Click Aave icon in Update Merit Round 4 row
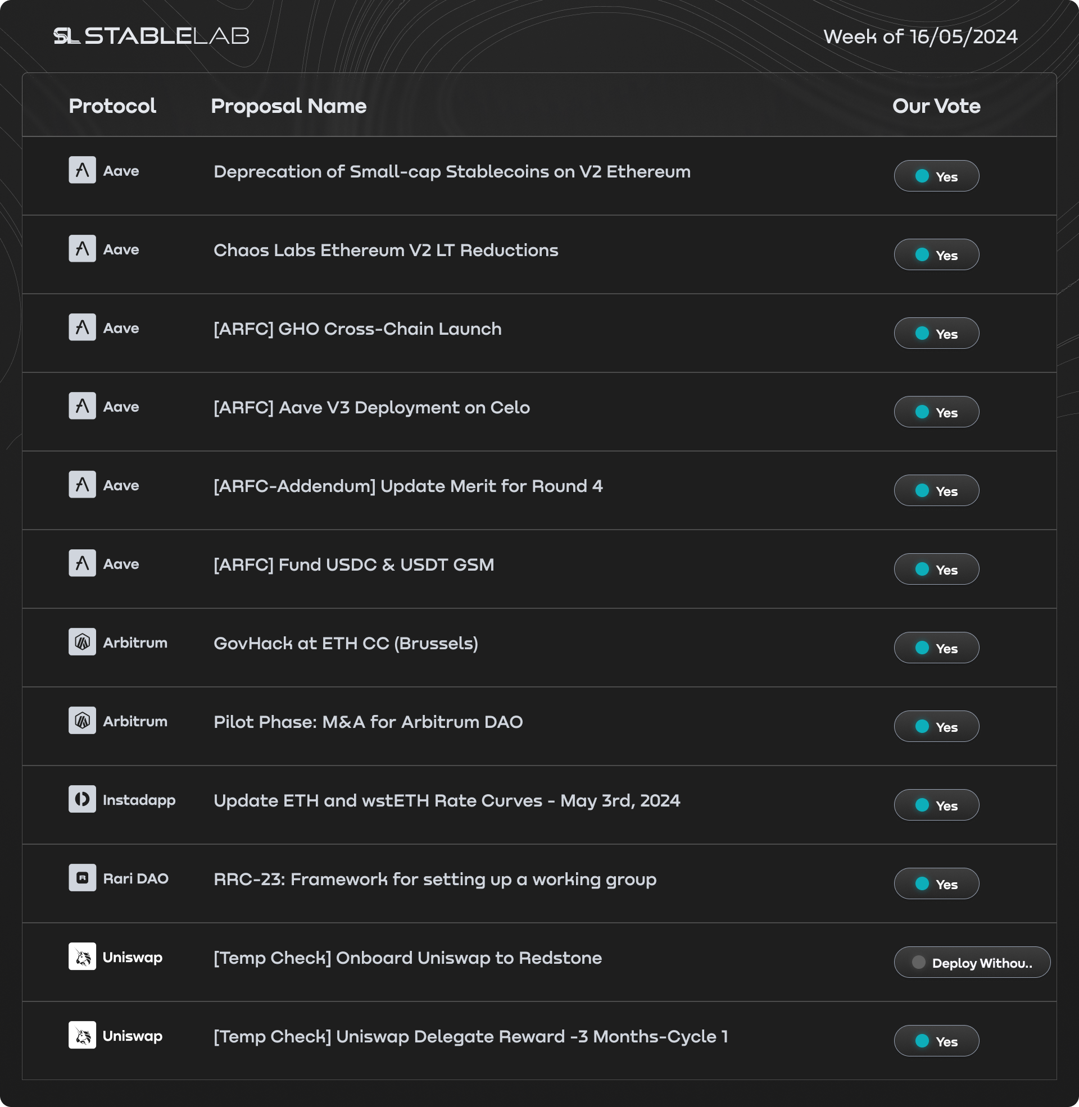 click(82, 485)
